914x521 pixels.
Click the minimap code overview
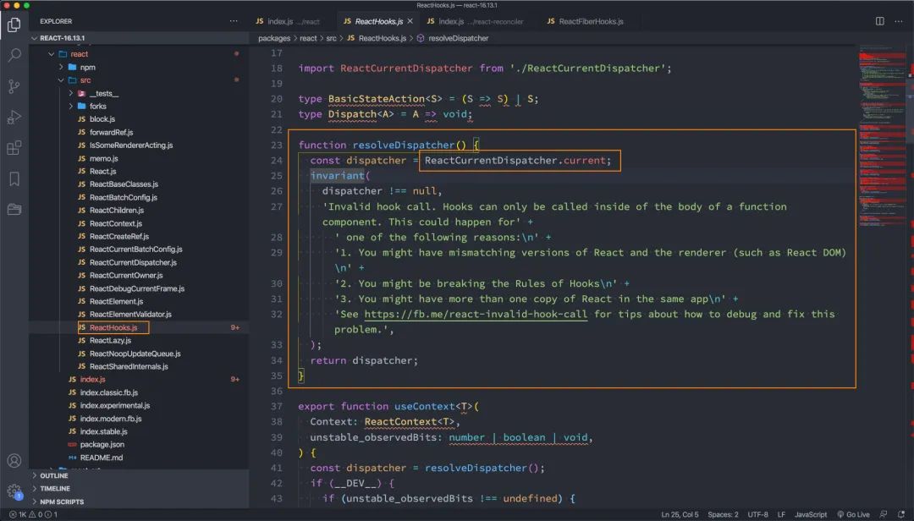click(x=883, y=137)
